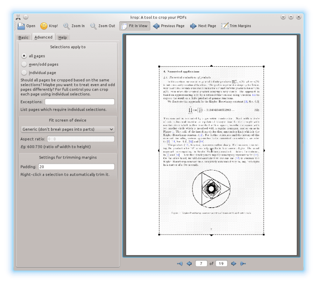Select the 'all pages' radio option
This screenshot has height=284, width=317.
33,56
